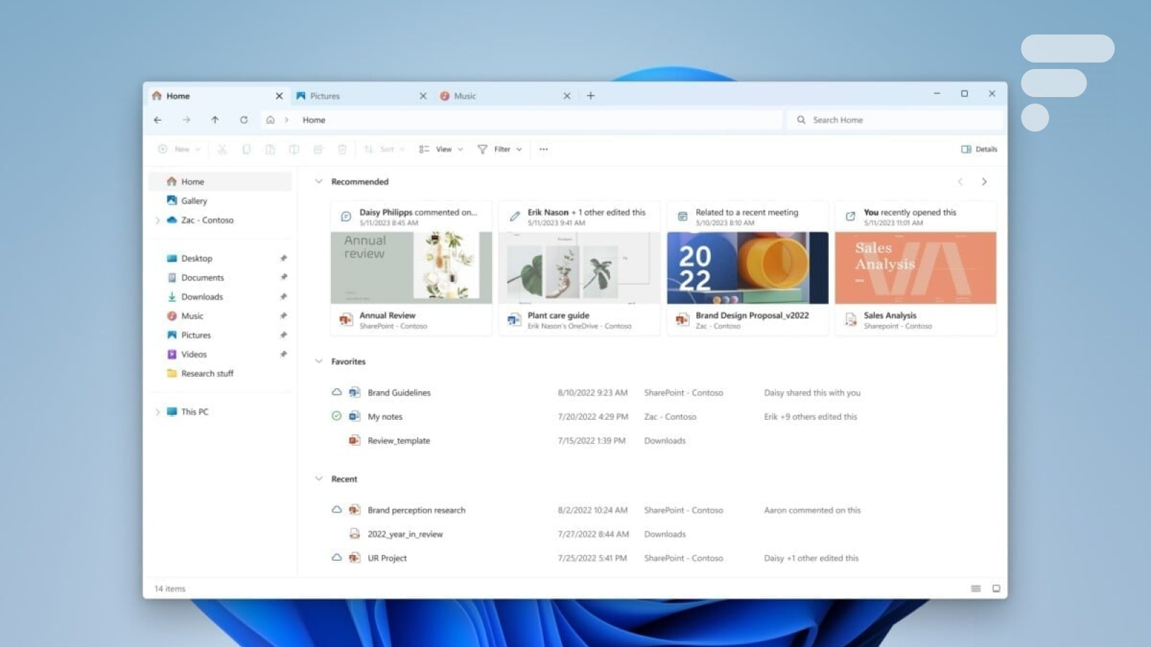The height and width of the screenshot is (647, 1151).
Task: Unpin the Desktop folder using its pin icon
Action: tap(283, 258)
